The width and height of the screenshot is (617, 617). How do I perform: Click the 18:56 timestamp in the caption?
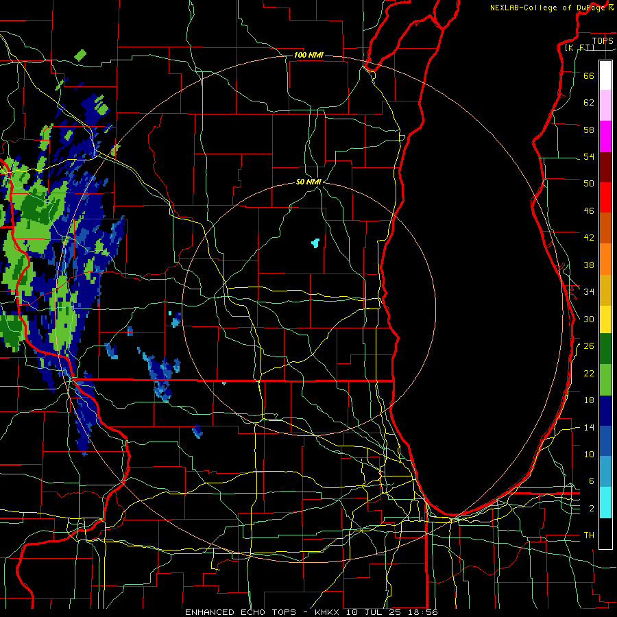pos(423,612)
